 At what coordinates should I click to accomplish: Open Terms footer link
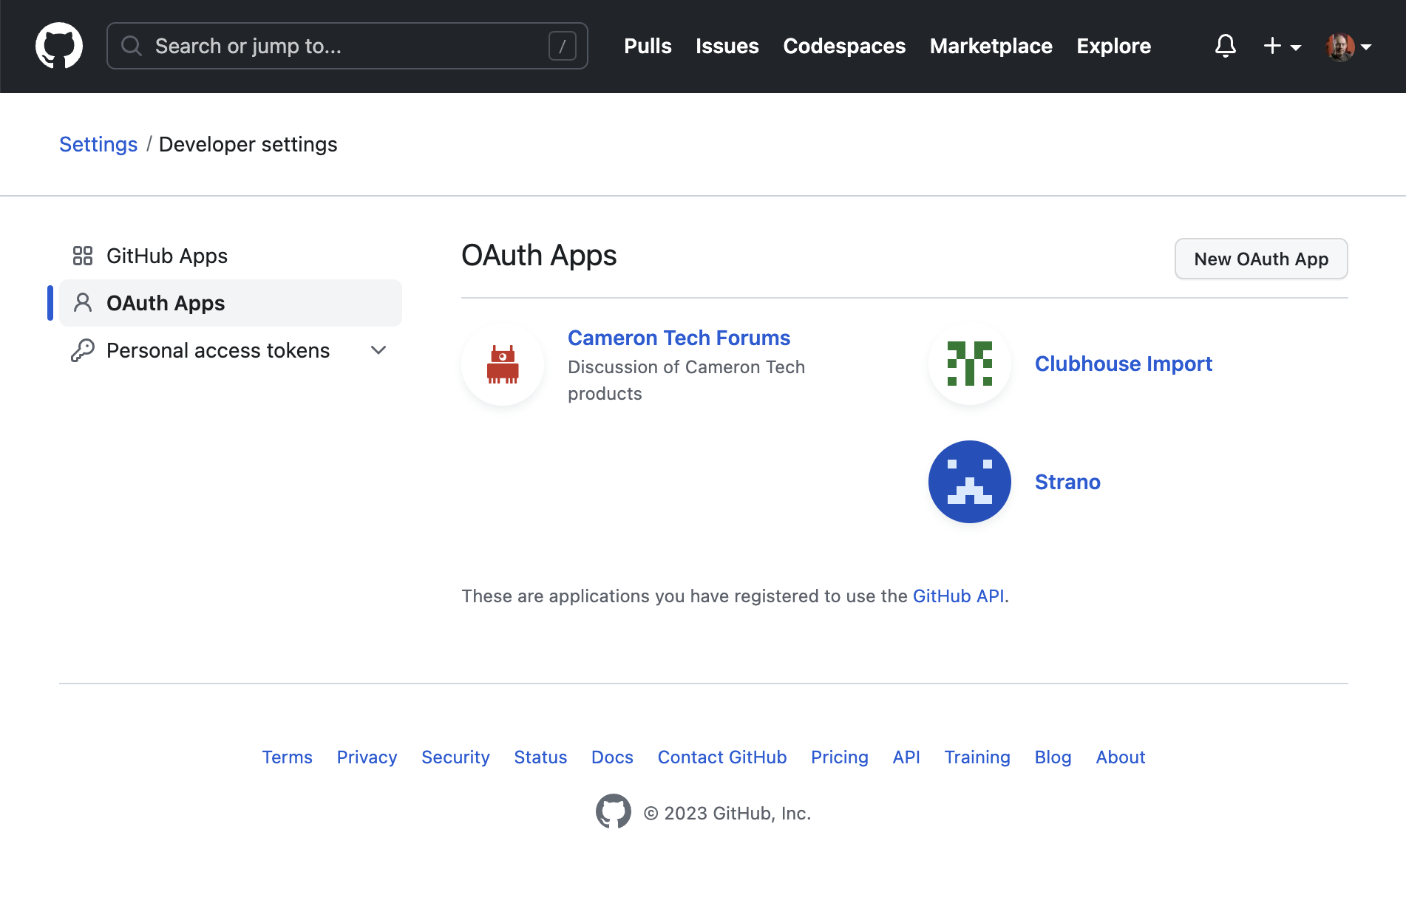coord(287,757)
